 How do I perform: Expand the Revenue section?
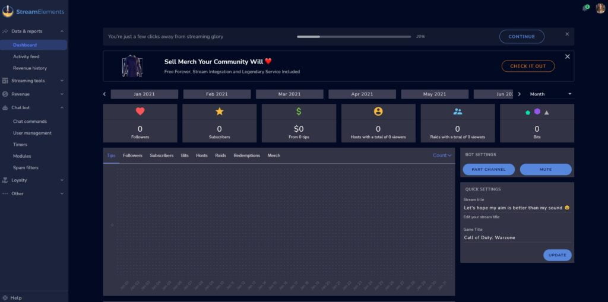pyautogui.click(x=62, y=94)
